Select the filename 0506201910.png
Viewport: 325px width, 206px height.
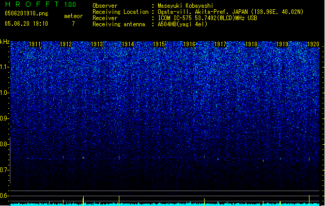pos(26,13)
